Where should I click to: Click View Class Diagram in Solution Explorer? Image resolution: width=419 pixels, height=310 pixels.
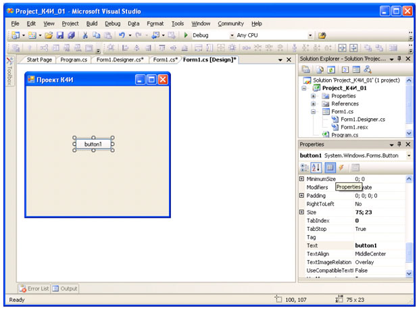(x=368, y=70)
